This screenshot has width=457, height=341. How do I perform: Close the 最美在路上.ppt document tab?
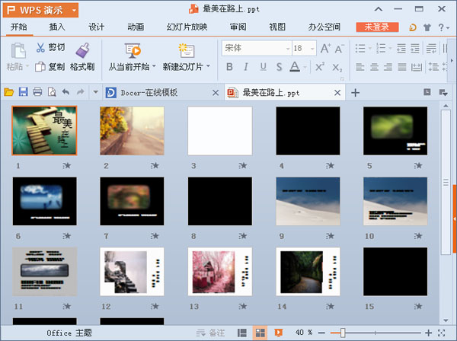[337, 93]
